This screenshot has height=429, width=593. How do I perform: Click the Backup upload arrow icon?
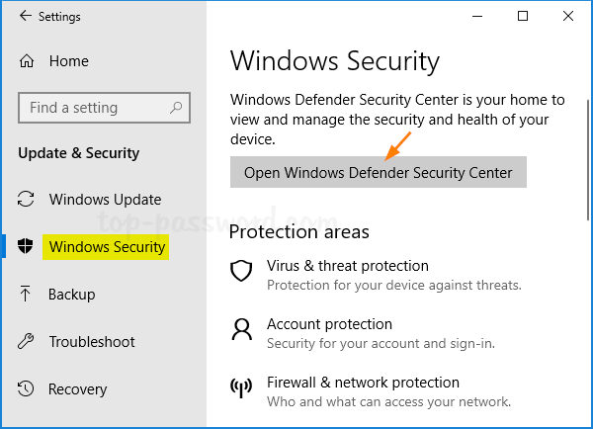pyautogui.click(x=27, y=294)
